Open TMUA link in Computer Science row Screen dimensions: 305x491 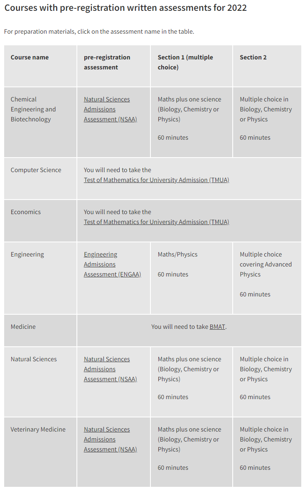pos(156,180)
